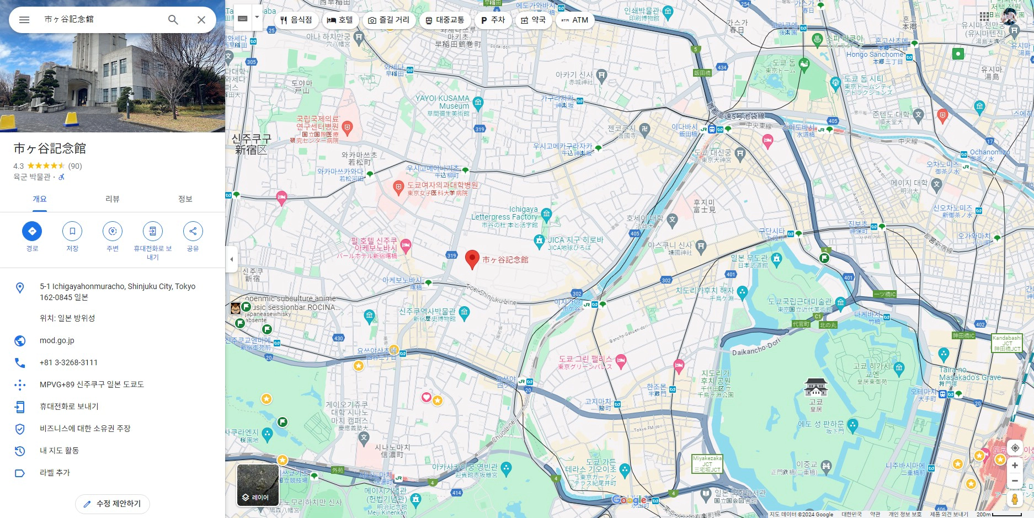Screen dimensions: 1034x518
Task: Filter map by 음식점 chip
Action: [296, 20]
